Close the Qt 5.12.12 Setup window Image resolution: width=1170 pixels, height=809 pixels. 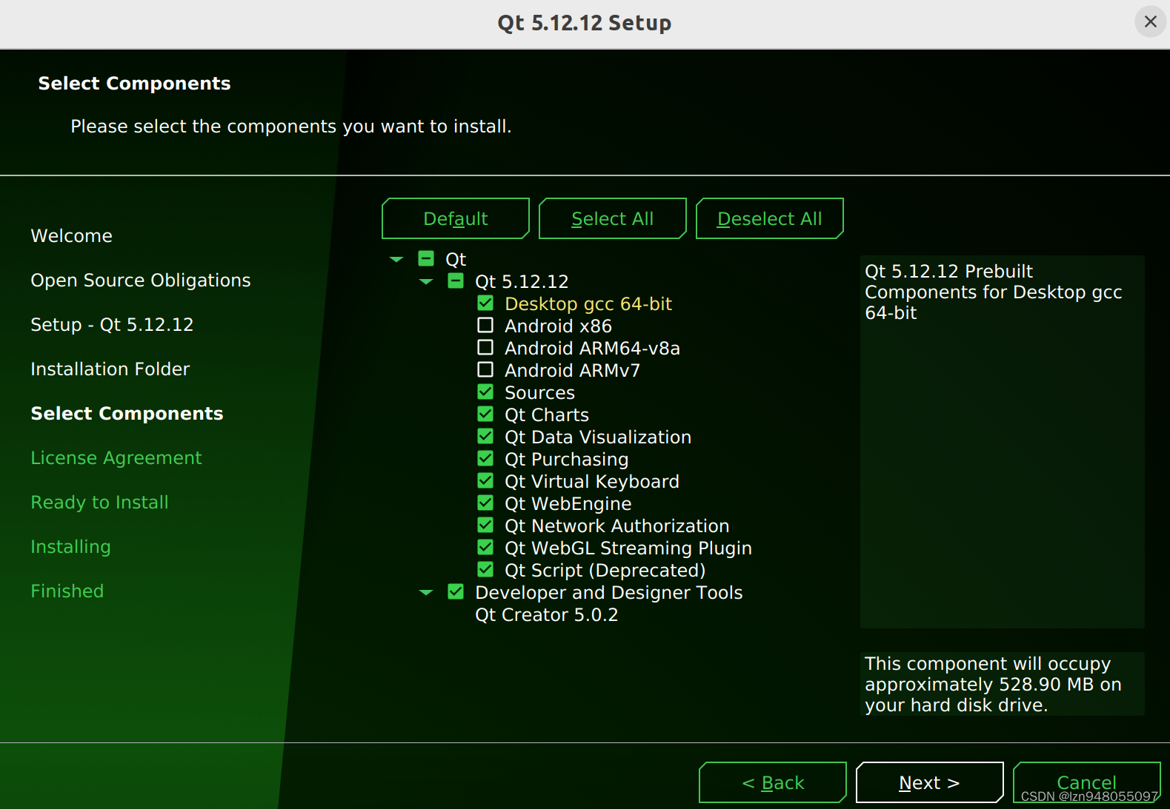coord(1150,21)
